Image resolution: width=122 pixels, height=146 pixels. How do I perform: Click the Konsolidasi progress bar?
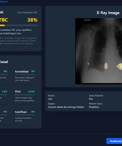(x=25, y=74)
